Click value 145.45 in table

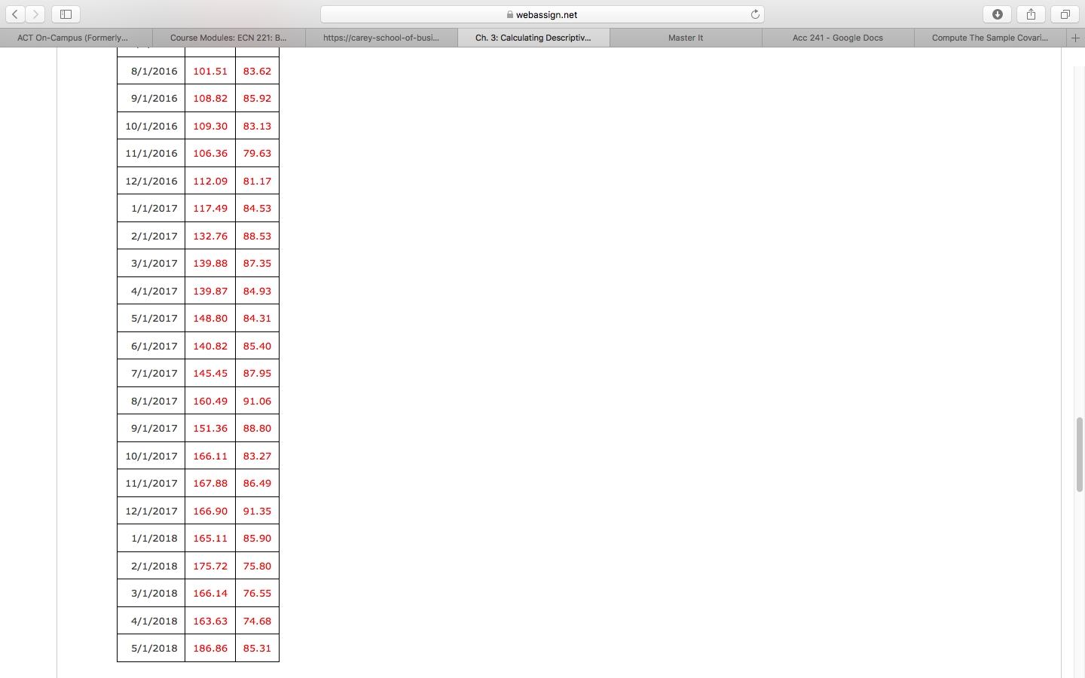click(x=210, y=373)
